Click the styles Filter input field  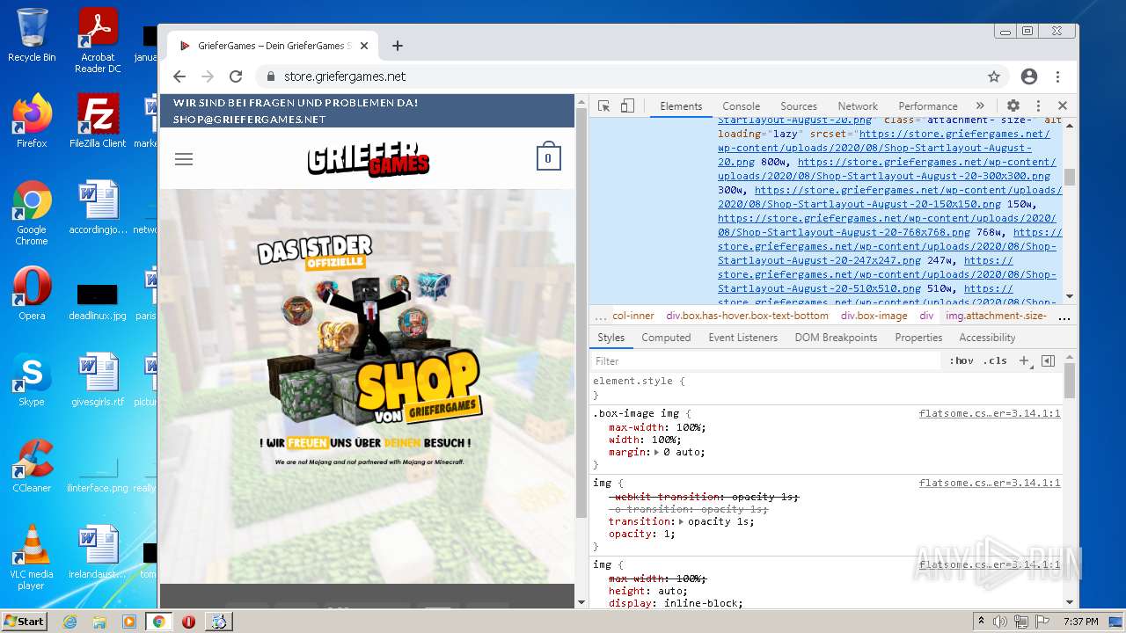[765, 361]
